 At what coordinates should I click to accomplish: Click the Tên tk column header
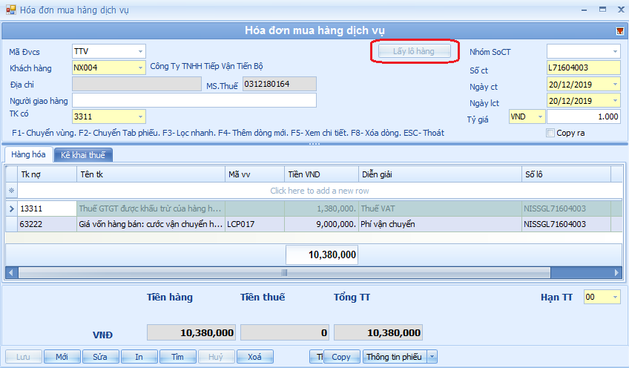(151, 174)
